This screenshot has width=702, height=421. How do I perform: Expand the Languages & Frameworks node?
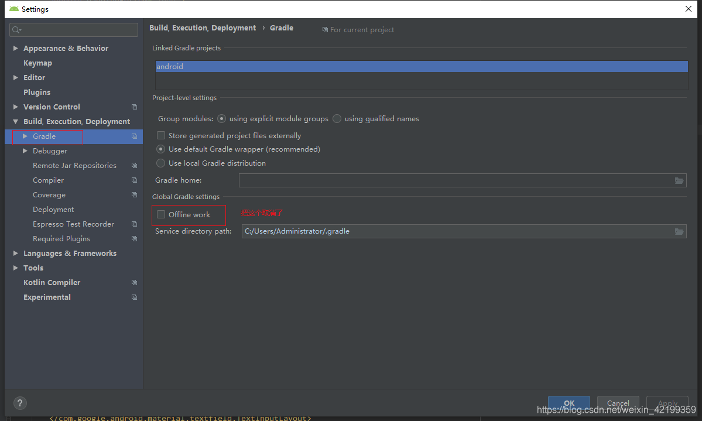tap(15, 253)
